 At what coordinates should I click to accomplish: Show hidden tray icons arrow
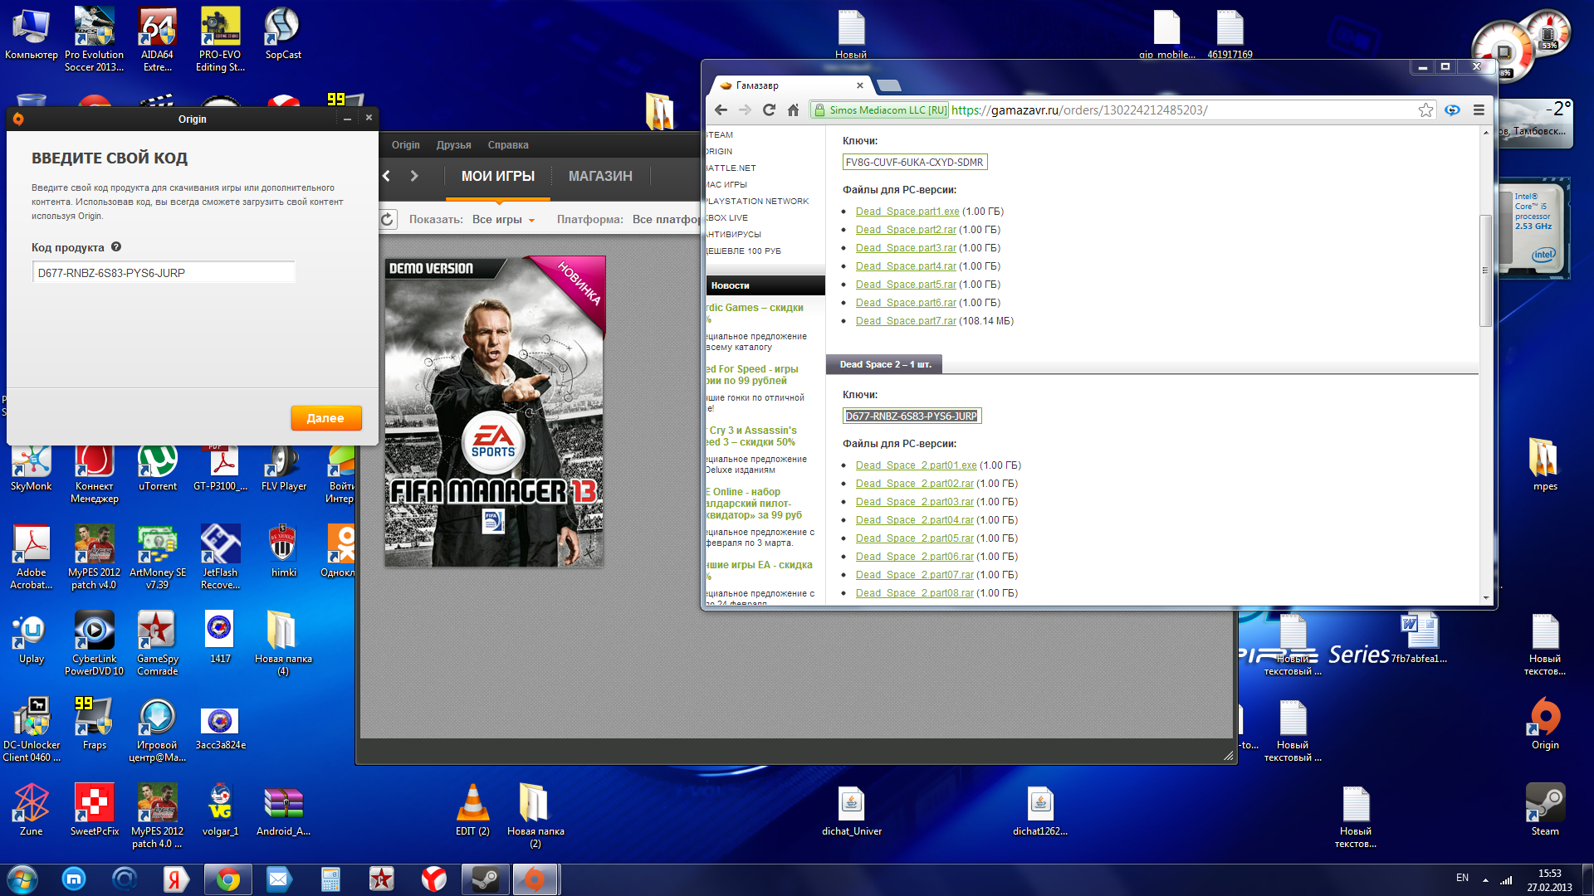(1485, 879)
